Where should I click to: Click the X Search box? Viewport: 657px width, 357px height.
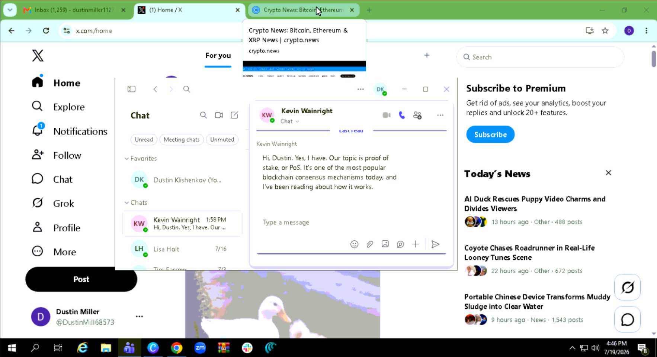(x=540, y=57)
